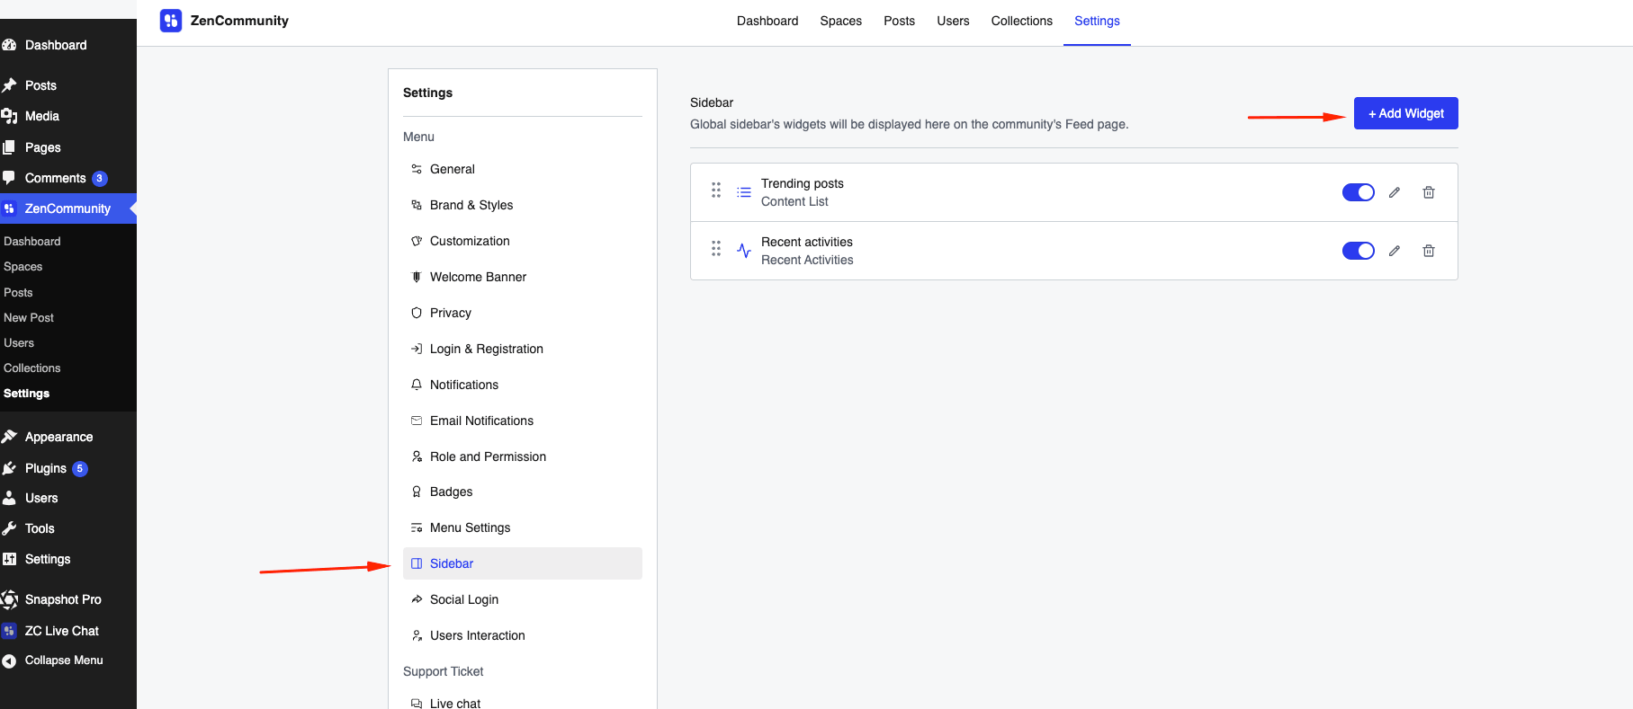The width and height of the screenshot is (1633, 709).
Task: Open Users Interaction settings
Action: coord(523,635)
